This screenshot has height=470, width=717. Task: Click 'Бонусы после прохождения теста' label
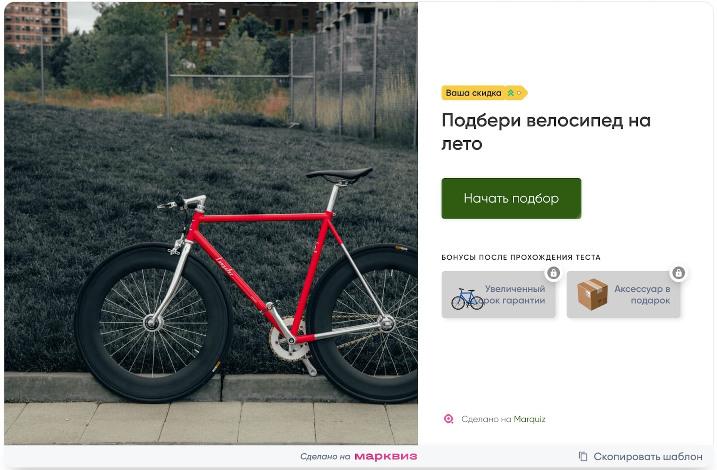click(x=521, y=257)
